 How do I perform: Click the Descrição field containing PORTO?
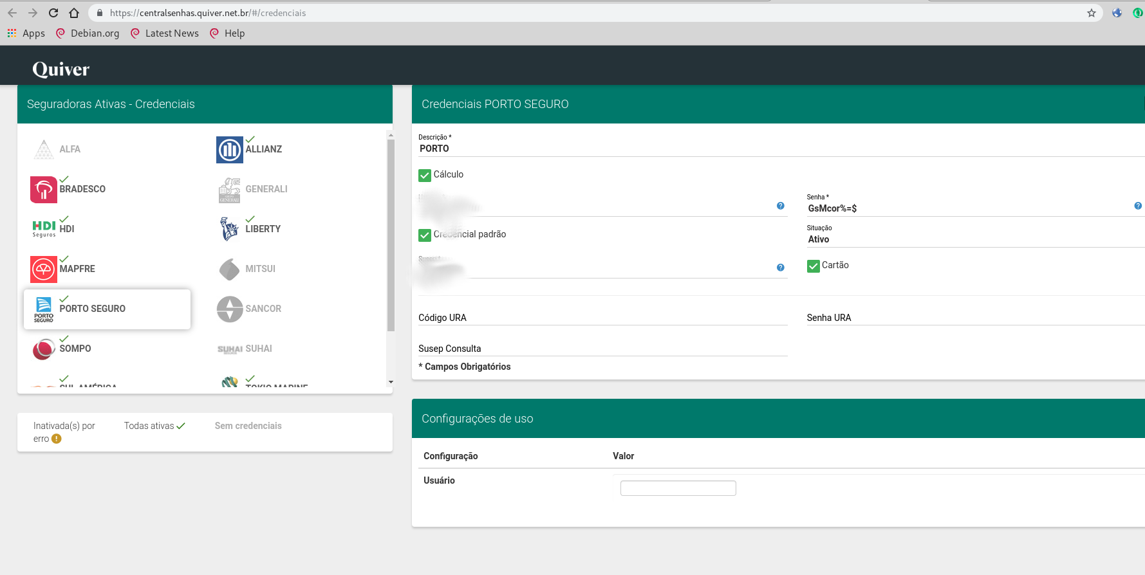(x=781, y=149)
